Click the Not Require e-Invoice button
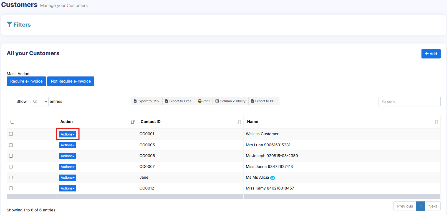This screenshot has height=215, width=447. (71, 81)
